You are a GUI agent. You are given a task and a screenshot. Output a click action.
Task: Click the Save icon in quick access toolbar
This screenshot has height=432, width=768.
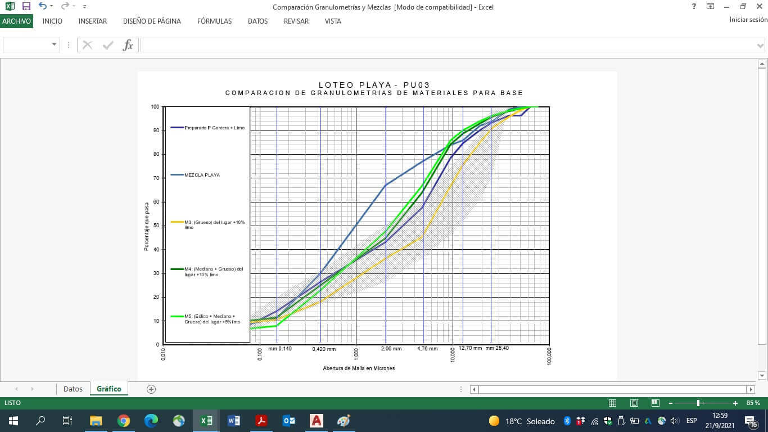coord(26,6)
